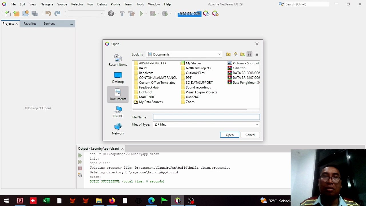Select Network in the dialog sidebar

tap(118, 129)
